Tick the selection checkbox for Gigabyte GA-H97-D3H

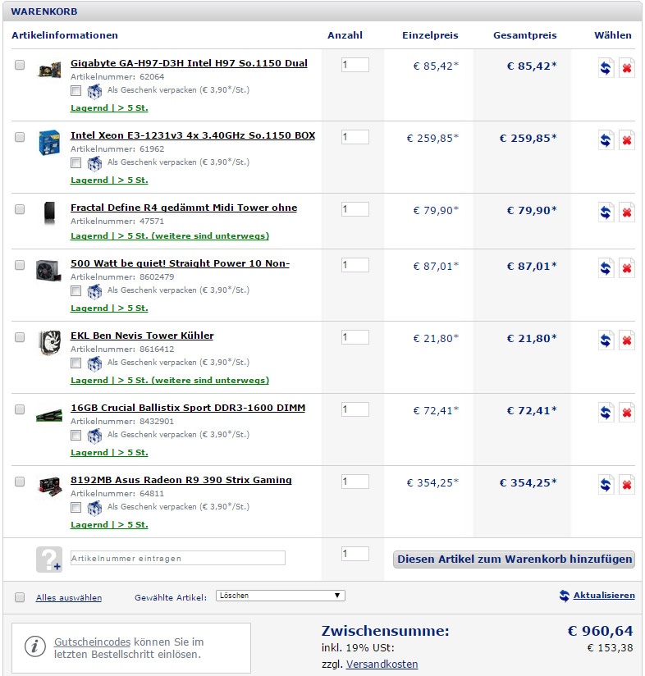20,65
